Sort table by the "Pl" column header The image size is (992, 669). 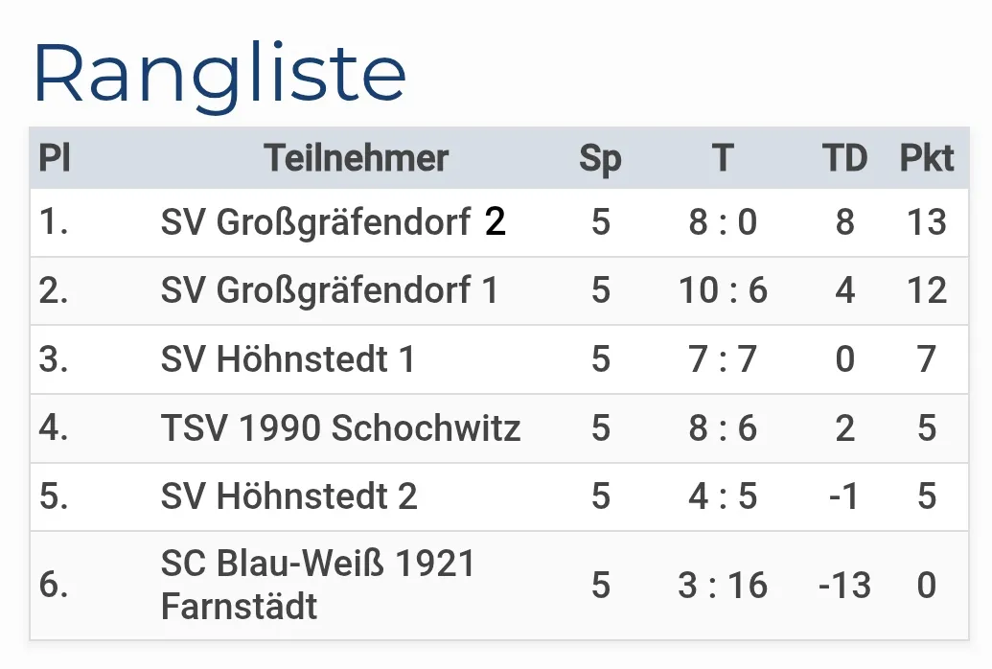click(x=54, y=158)
